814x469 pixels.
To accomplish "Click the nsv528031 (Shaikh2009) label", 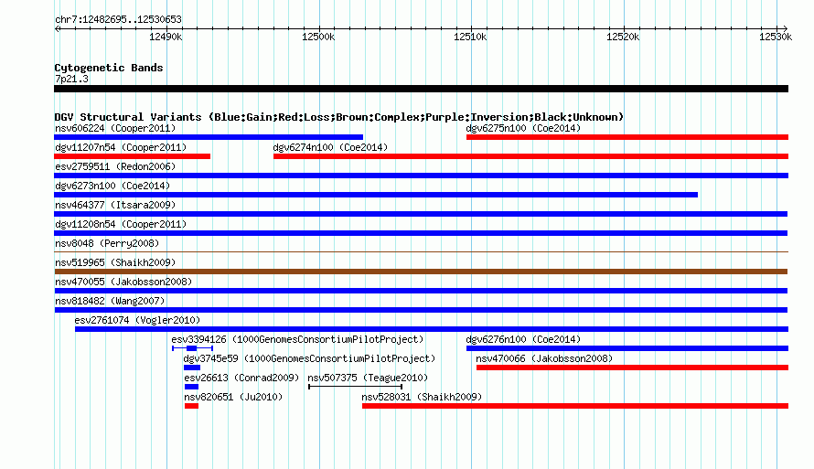I will click(422, 397).
